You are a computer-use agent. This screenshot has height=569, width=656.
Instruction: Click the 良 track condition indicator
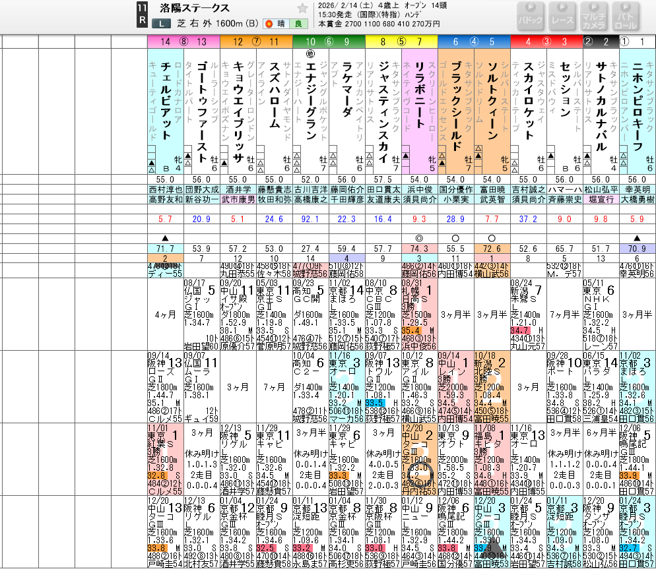(x=298, y=24)
